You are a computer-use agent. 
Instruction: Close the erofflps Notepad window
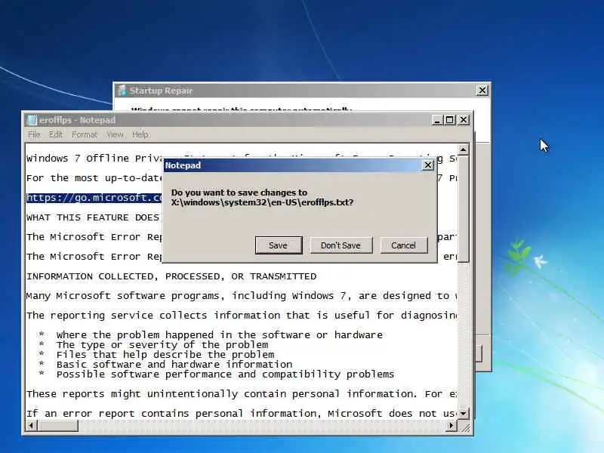point(464,120)
